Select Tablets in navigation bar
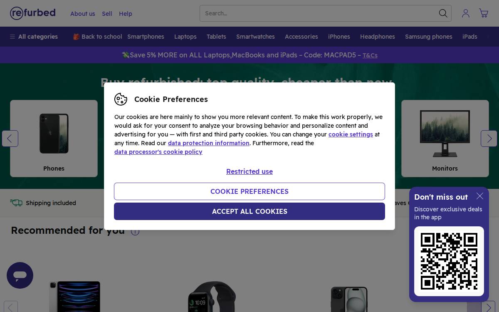 pyautogui.click(x=216, y=37)
